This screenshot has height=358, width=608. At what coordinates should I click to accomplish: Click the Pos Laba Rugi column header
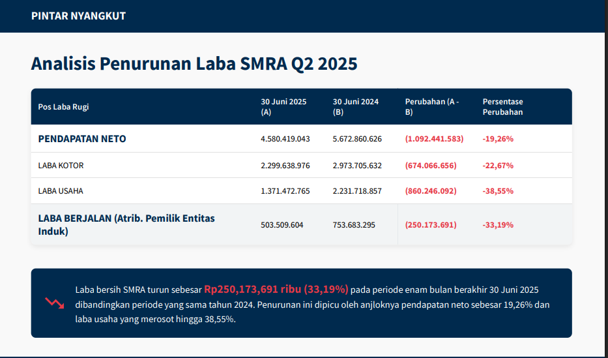[x=63, y=107]
